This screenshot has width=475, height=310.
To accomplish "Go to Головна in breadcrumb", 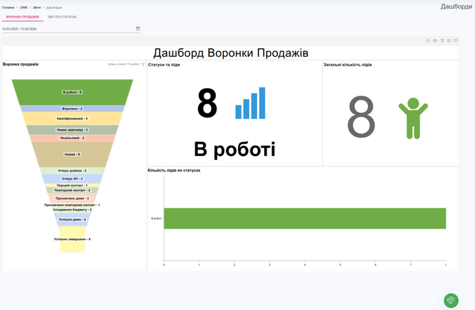I will 8,7.
